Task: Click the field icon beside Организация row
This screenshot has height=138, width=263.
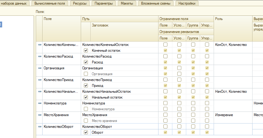Action: tap(39, 68)
